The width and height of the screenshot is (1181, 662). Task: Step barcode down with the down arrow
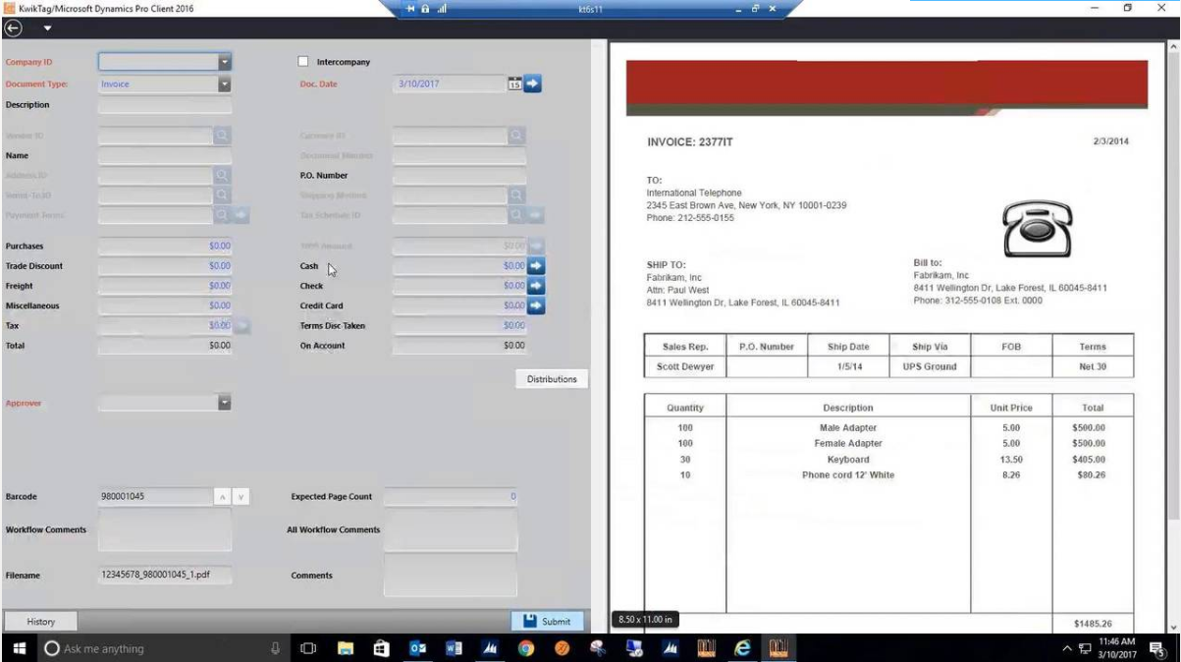241,497
